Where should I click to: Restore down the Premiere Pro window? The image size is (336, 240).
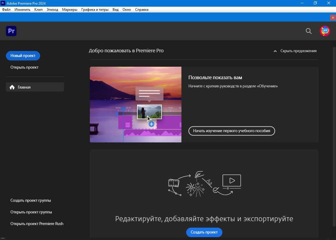click(315, 3)
